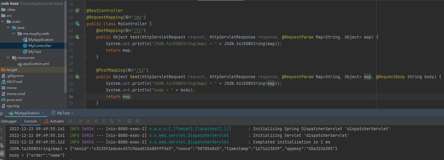Collapse the main folder in project tree
This screenshot has height=160, width=444.
click(x=3, y=22)
